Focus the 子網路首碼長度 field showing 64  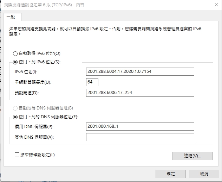point(92,82)
